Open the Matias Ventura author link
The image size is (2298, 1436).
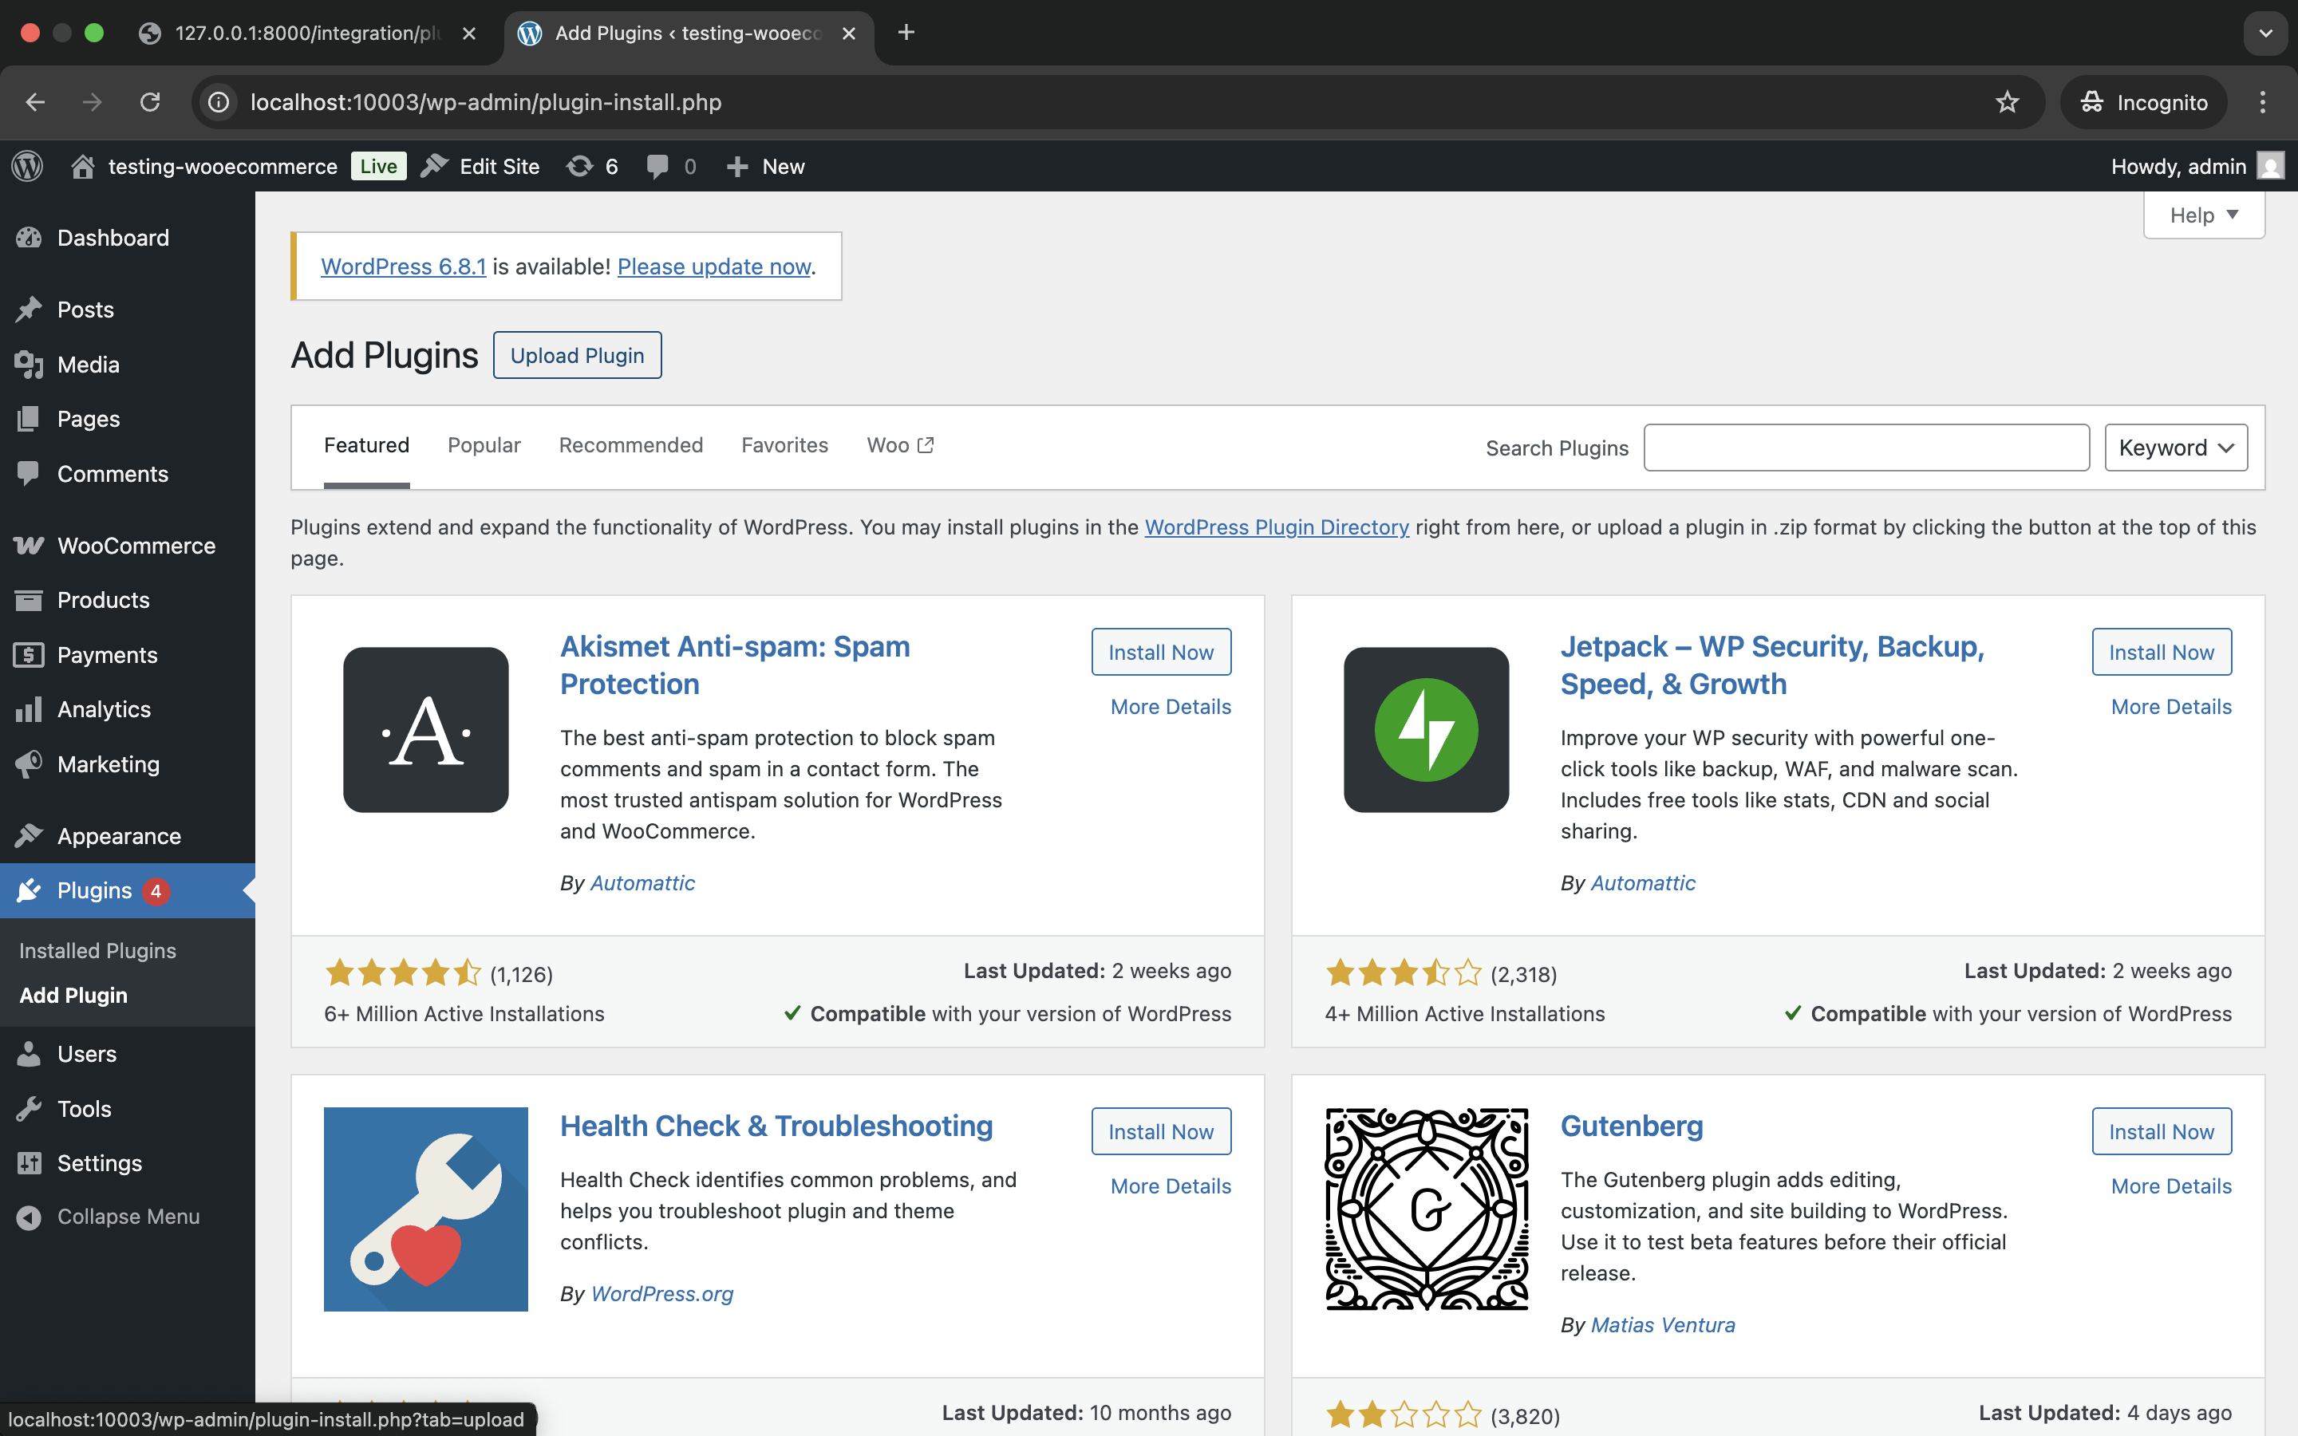coord(1663,1325)
